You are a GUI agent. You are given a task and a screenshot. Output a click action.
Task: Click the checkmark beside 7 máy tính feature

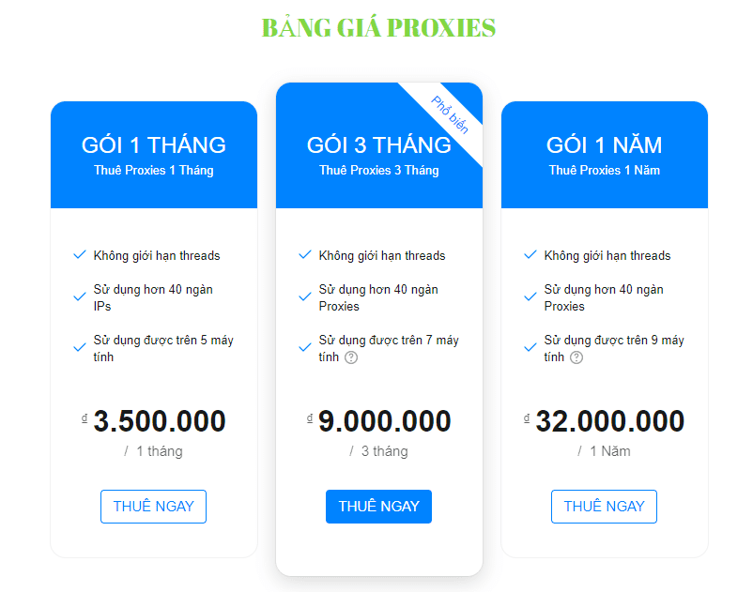coord(305,348)
